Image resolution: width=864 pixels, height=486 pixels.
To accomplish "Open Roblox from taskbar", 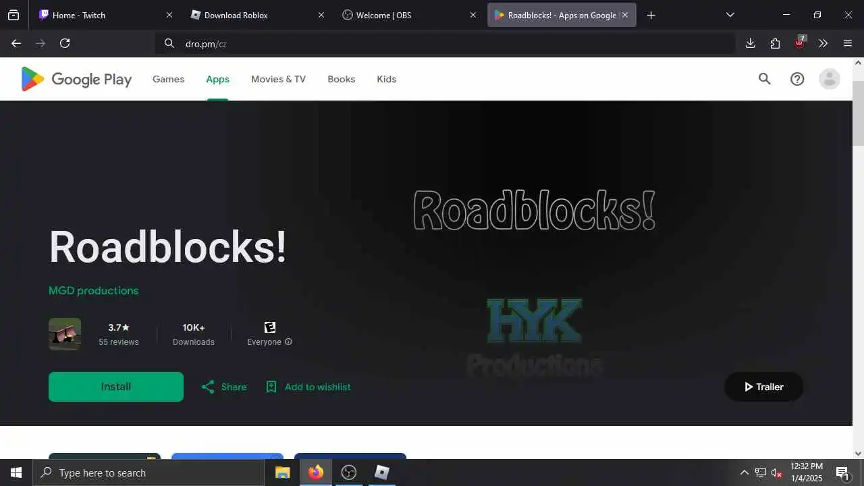I will click(381, 473).
